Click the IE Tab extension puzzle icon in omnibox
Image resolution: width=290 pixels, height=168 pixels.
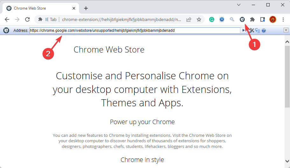click(x=40, y=19)
